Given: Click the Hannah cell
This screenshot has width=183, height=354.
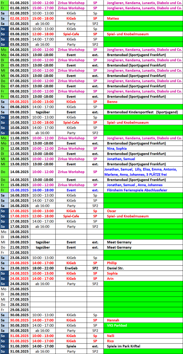Looking at the screenshot, I should point(143,320).
